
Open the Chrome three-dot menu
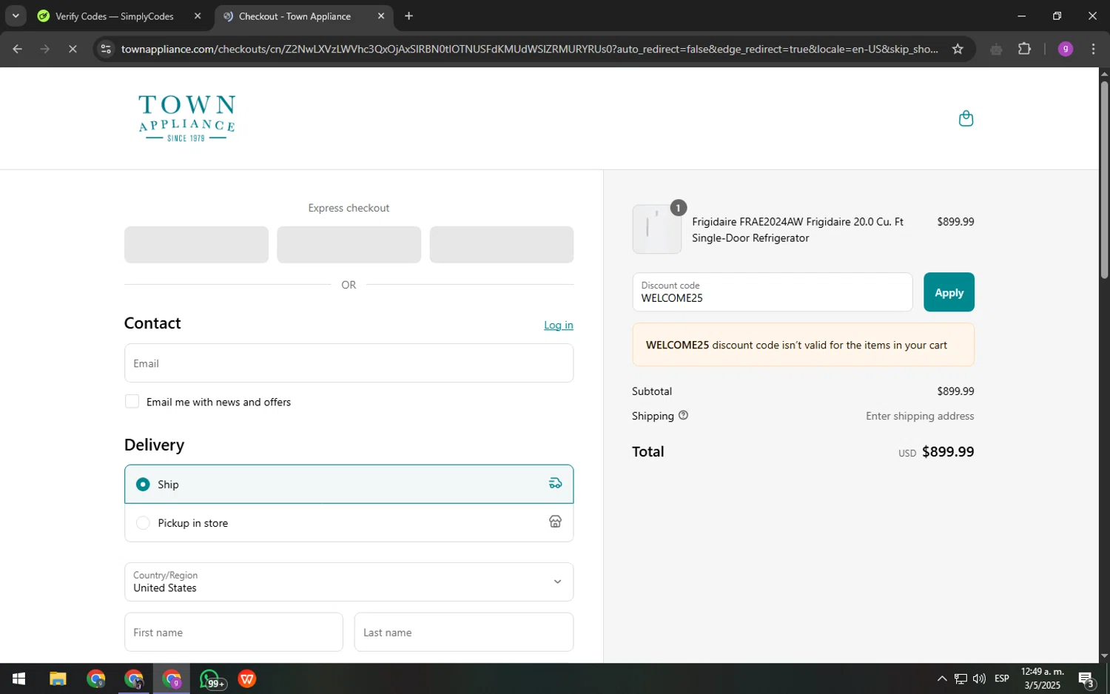pyautogui.click(x=1093, y=49)
